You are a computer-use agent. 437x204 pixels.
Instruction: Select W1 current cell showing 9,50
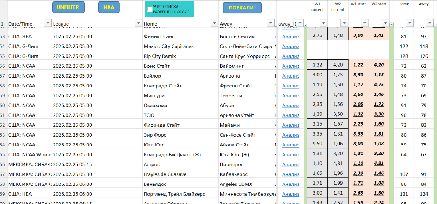(x=317, y=145)
